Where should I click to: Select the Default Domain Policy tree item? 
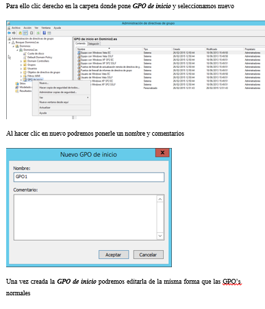[40, 58]
